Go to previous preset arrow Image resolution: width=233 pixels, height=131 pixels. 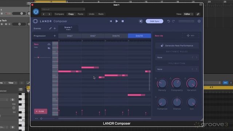click(x=44, y=14)
